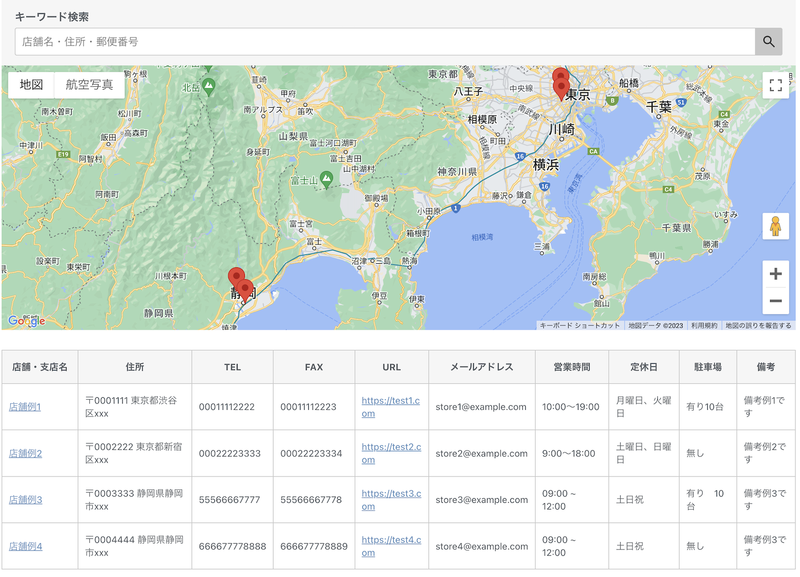Image resolution: width=800 pixels, height=577 pixels.
Task: Zoom out with the minus button
Action: point(775,301)
